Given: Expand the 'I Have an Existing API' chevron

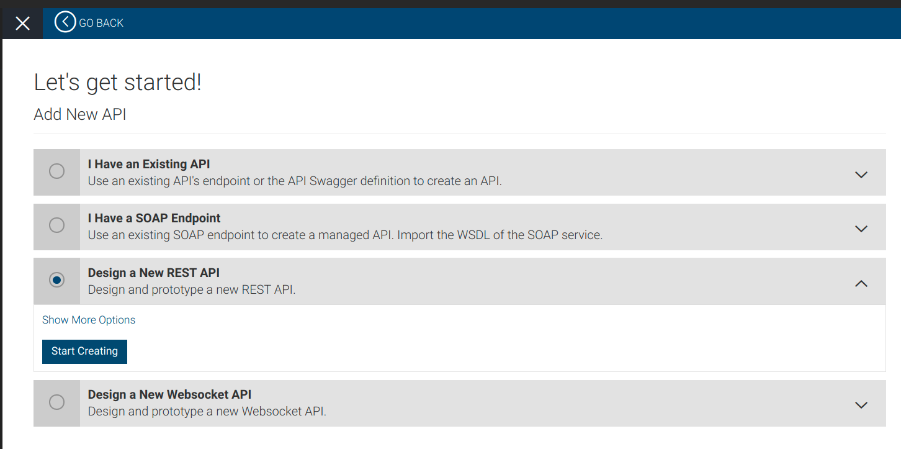Looking at the screenshot, I should 861,175.
